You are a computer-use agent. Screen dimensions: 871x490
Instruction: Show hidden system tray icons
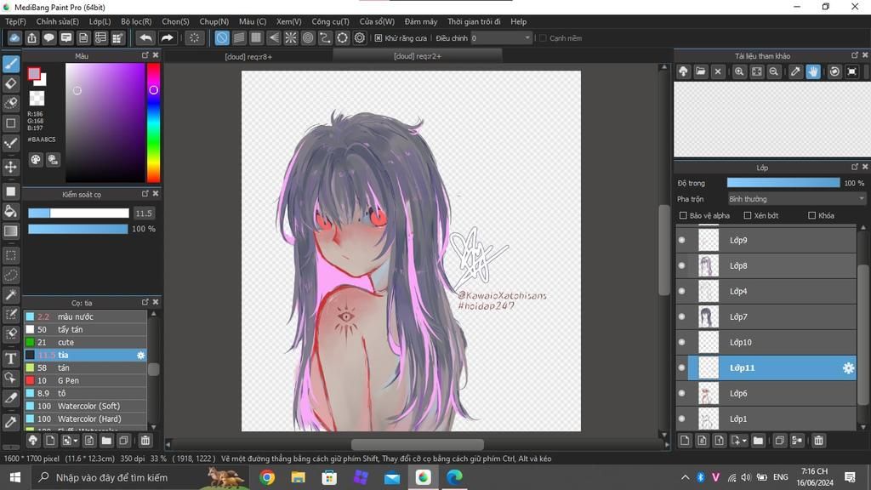pos(686,477)
